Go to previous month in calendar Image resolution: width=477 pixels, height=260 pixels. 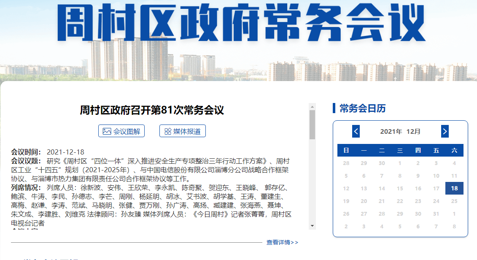pos(356,131)
